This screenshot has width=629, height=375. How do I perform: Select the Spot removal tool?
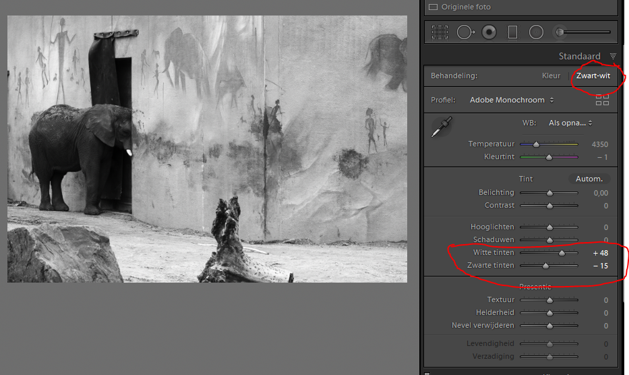pos(464,32)
